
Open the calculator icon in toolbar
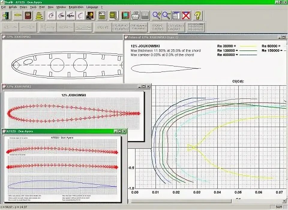coord(102,15)
